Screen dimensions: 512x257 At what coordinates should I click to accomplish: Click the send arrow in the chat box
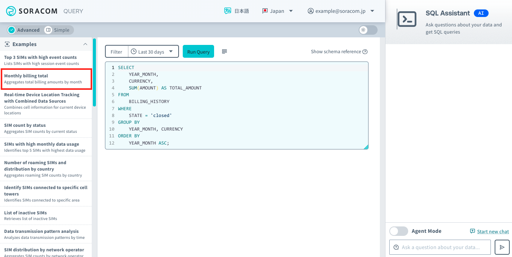(502, 247)
